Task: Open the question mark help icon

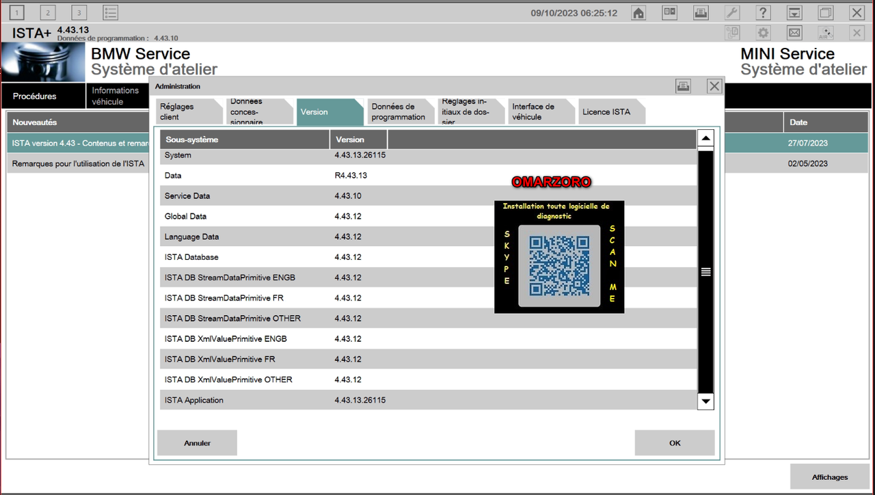Action: (x=764, y=13)
